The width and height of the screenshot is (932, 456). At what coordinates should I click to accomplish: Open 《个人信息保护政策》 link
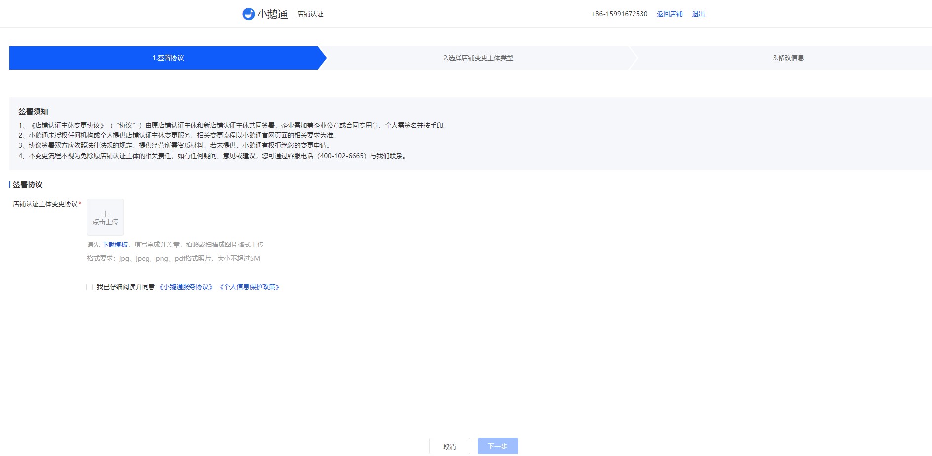coord(250,287)
